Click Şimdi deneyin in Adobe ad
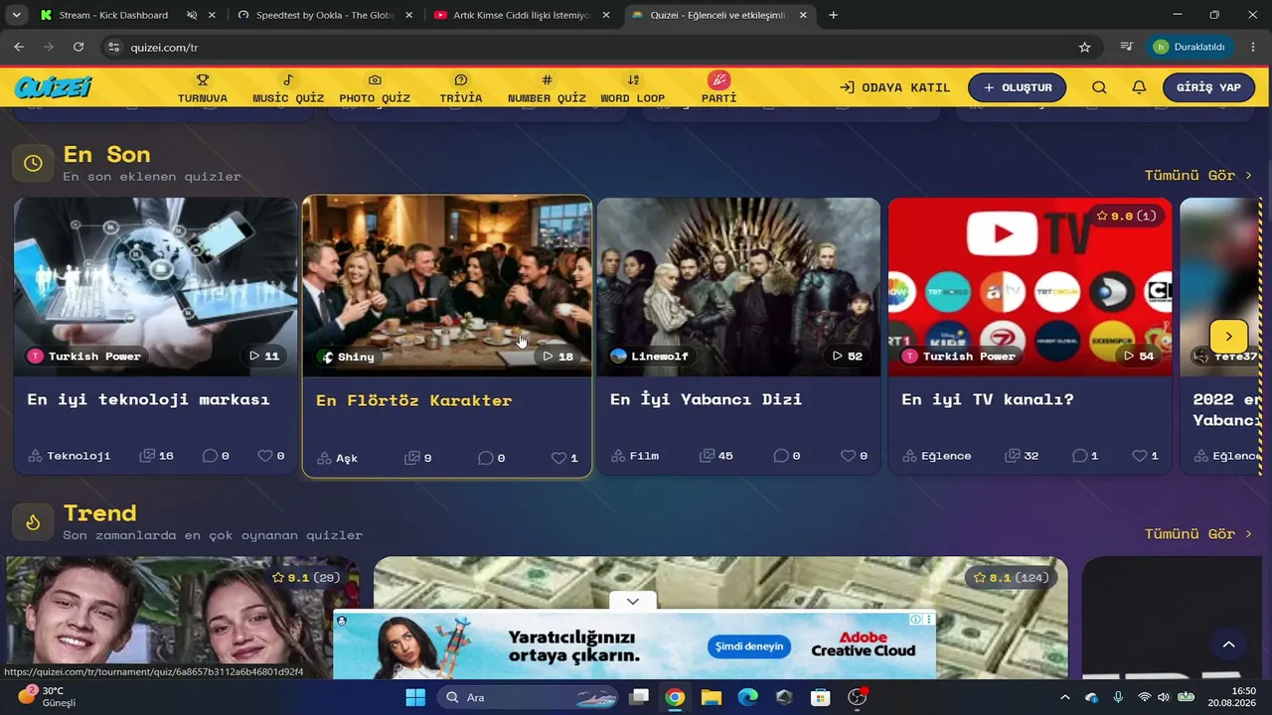This screenshot has height=715, width=1272. click(x=750, y=645)
